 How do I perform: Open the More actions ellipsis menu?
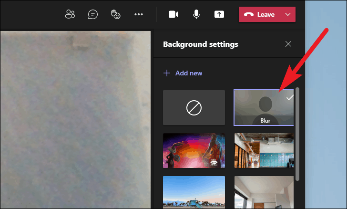point(139,14)
